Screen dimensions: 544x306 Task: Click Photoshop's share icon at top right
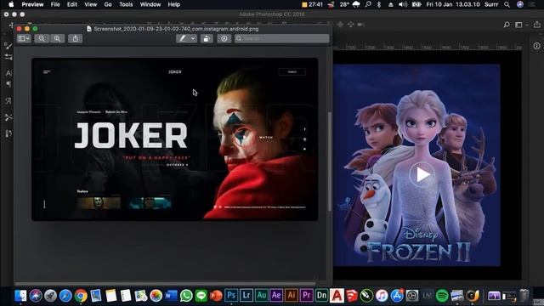point(537,25)
